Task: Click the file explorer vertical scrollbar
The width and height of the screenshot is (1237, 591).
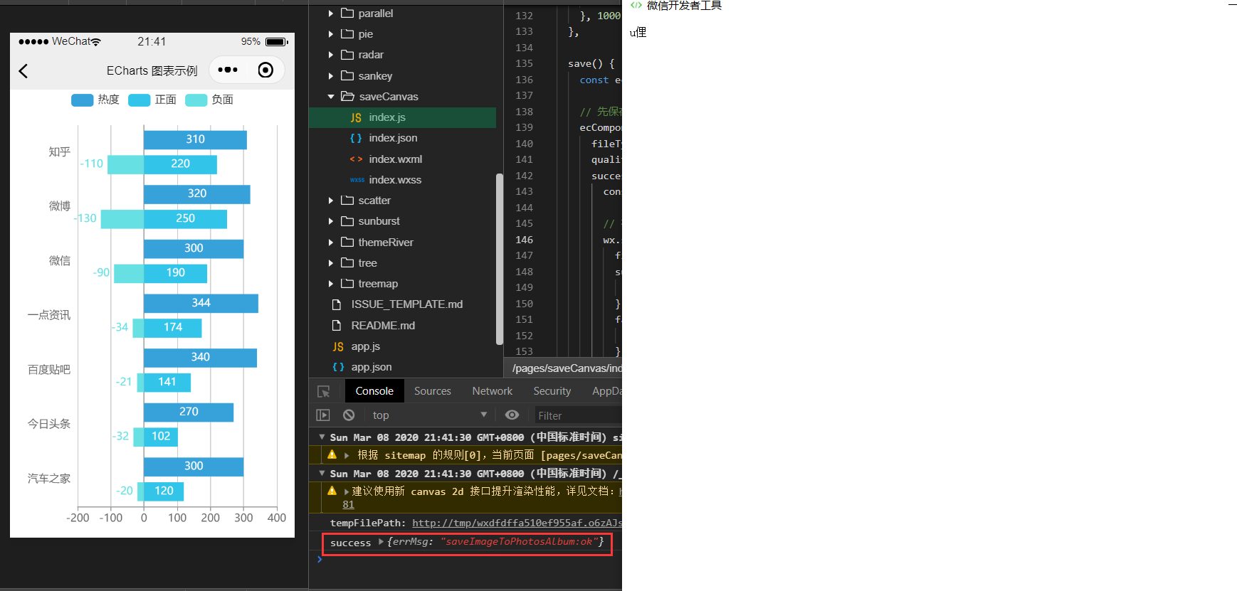Action: point(500,259)
